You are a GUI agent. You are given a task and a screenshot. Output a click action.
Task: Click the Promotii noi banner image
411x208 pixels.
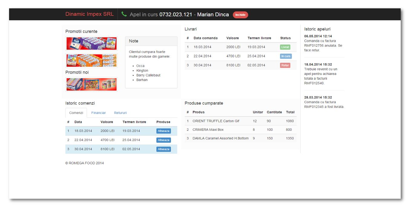point(91,84)
